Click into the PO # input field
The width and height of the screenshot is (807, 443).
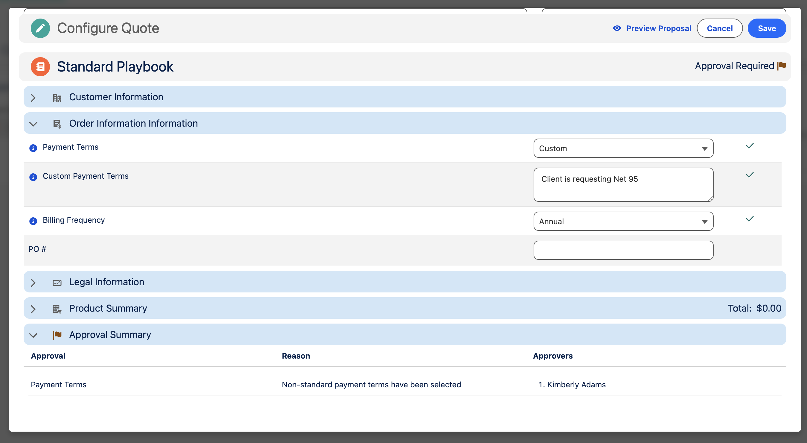(623, 250)
